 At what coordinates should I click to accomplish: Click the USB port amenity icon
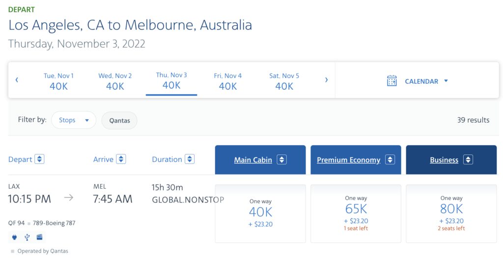[27, 237]
